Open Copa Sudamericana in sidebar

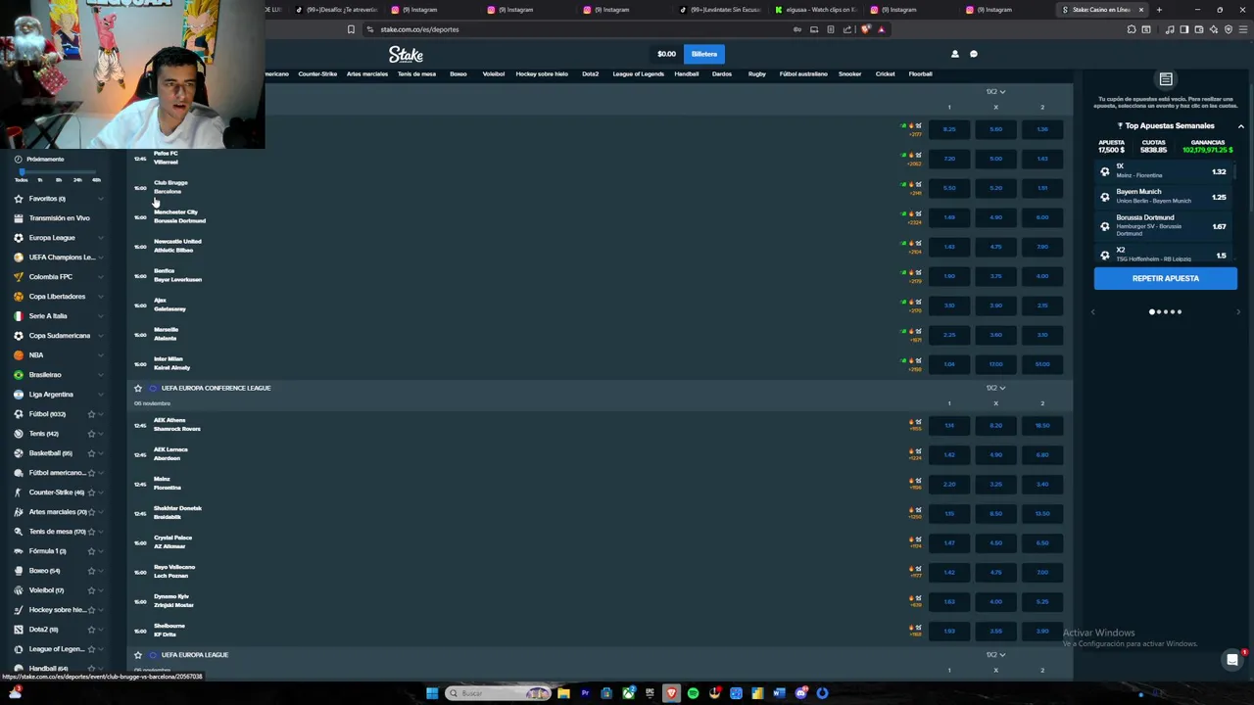tap(59, 336)
